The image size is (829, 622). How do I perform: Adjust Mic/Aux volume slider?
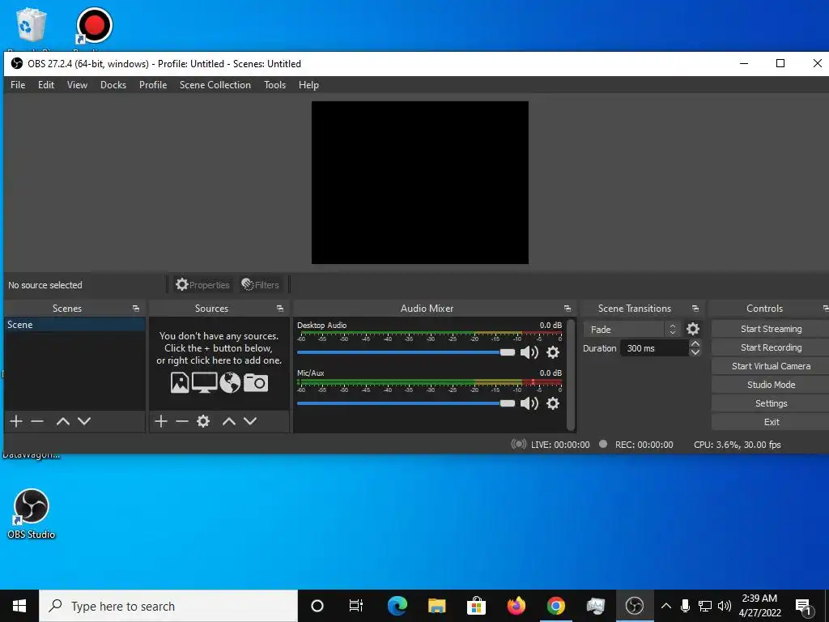tap(406, 403)
